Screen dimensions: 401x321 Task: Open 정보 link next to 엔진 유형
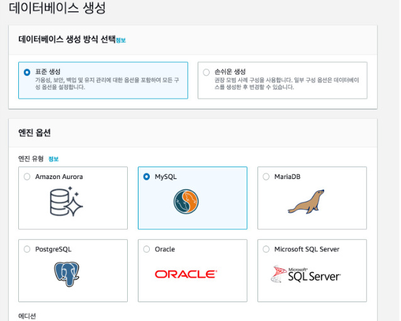coord(54,159)
